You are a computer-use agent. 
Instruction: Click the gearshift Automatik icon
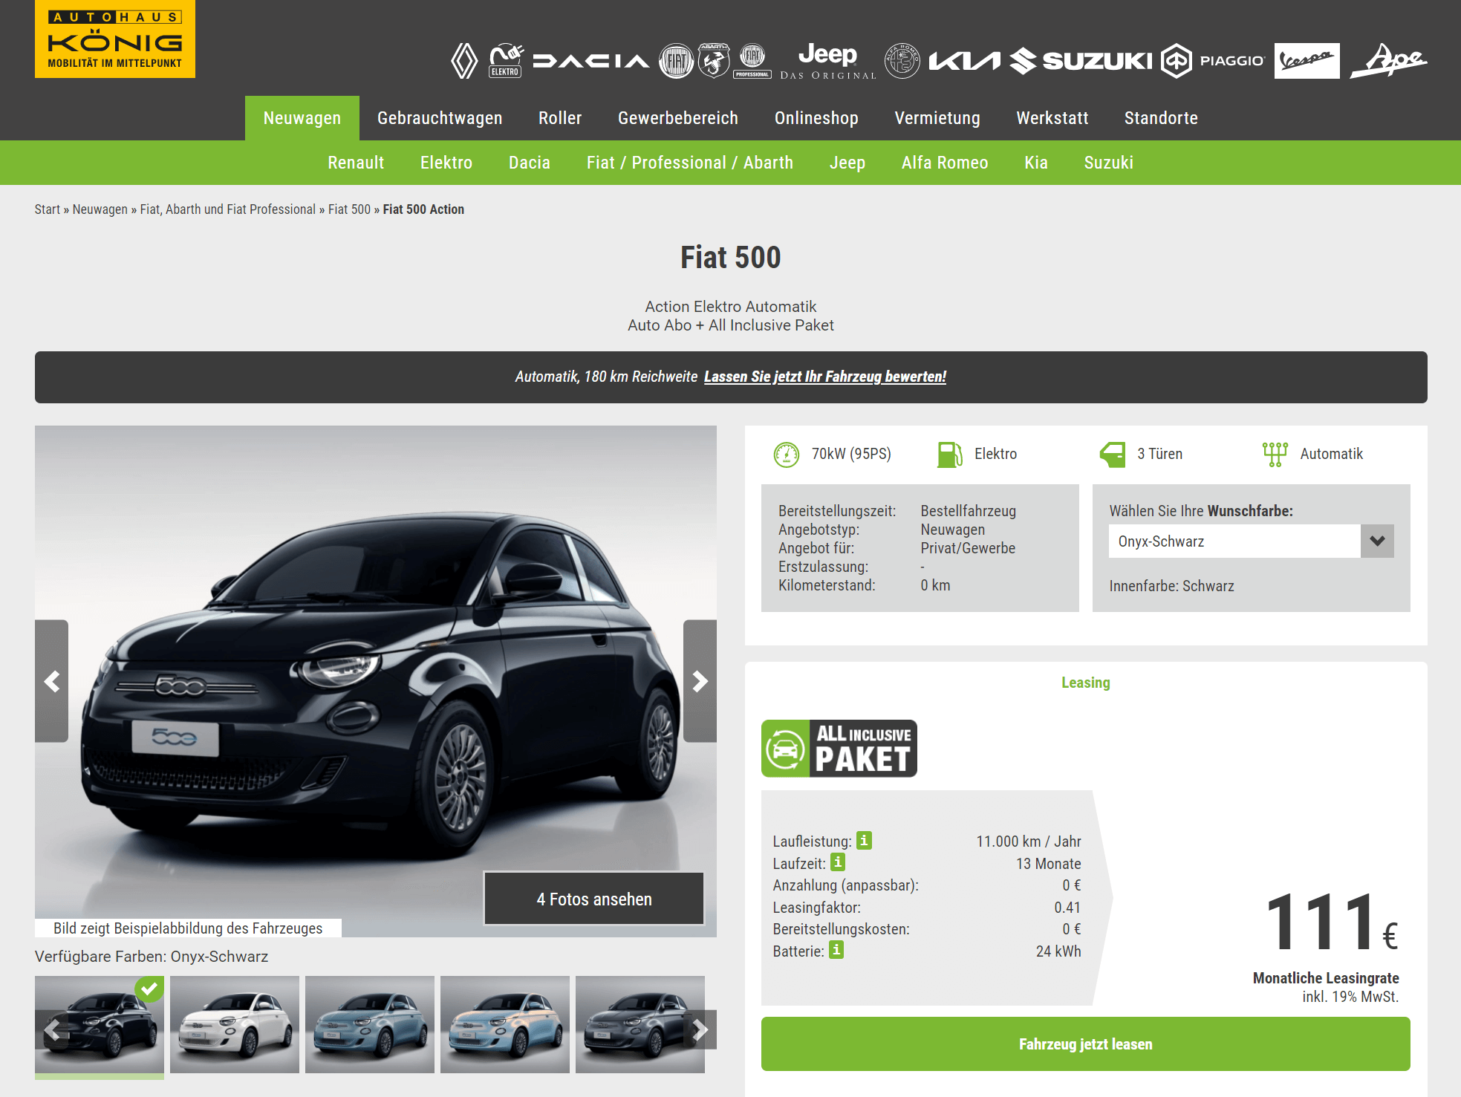click(1275, 455)
